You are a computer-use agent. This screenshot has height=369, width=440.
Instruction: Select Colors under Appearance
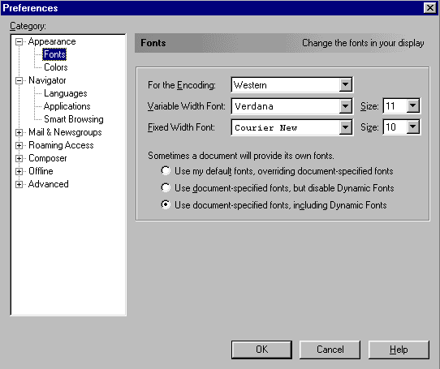(x=56, y=67)
